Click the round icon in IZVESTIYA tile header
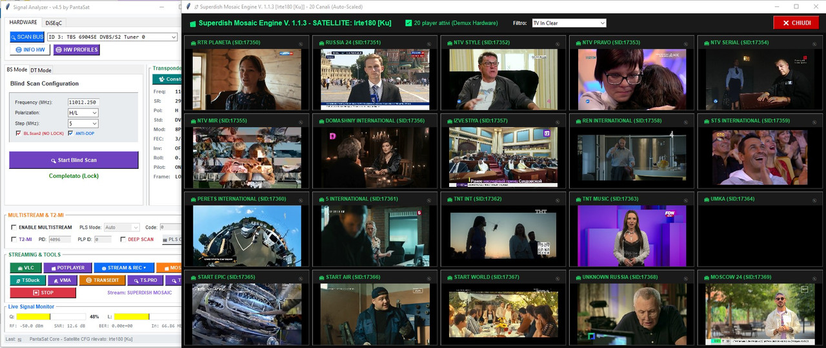The width and height of the screenshot is (826, 348). [x=558, y=122]
